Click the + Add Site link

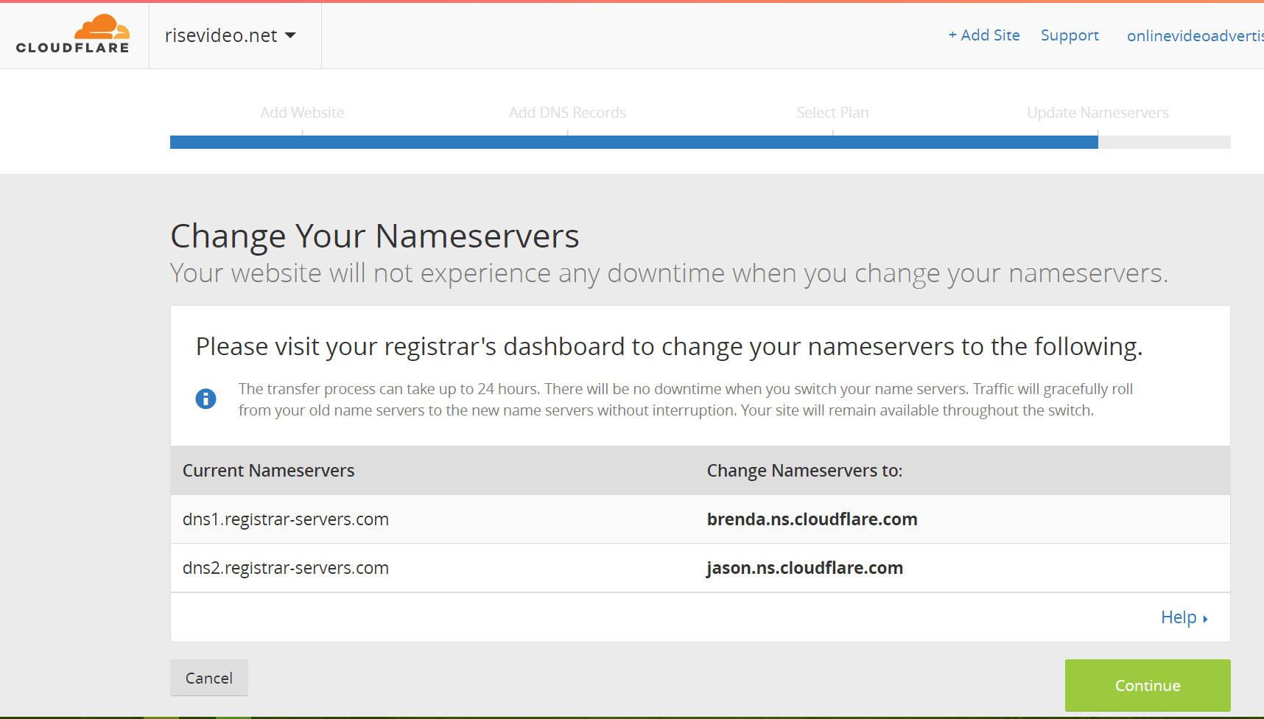[x=984, y=35]
